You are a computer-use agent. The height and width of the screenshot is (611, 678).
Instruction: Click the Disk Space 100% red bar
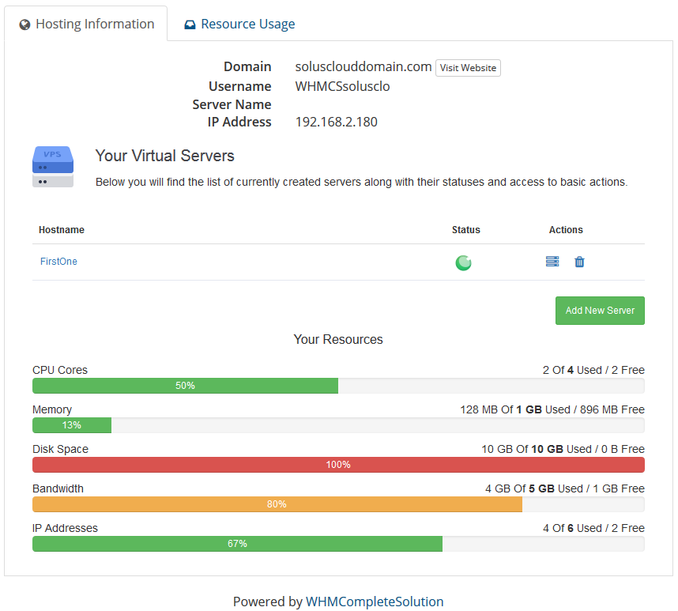[338, 465]
